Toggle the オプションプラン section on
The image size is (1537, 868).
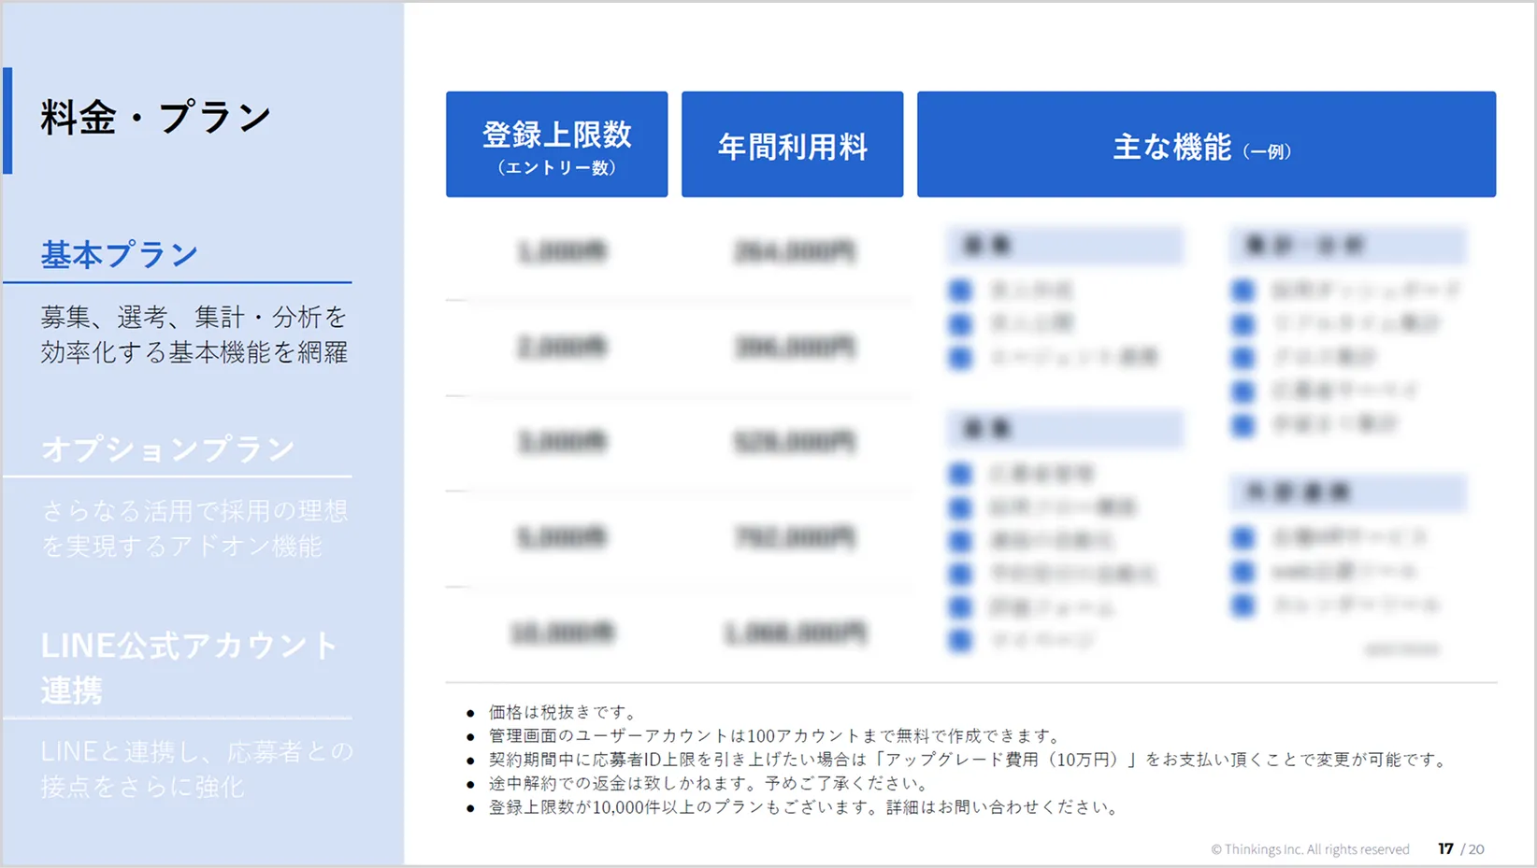click(x=166, y=449)
